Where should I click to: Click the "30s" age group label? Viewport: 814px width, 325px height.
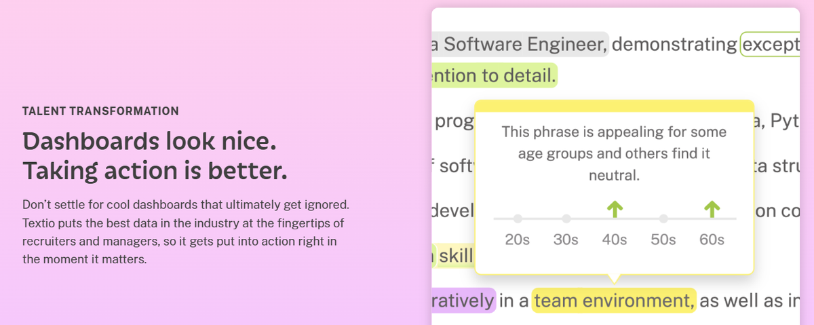click(x=566, y=240)
